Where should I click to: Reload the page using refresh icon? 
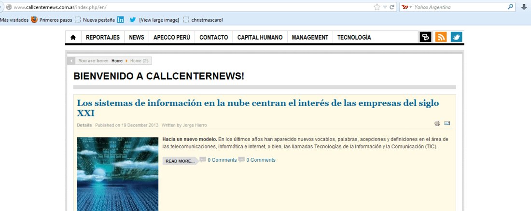392,7
